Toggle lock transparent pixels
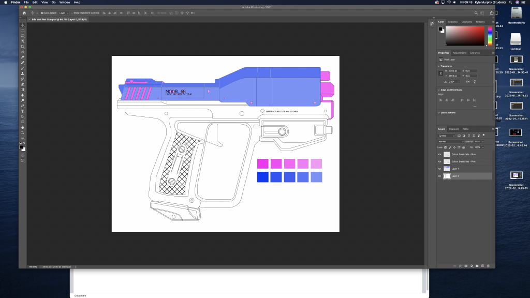 (446, 147)
